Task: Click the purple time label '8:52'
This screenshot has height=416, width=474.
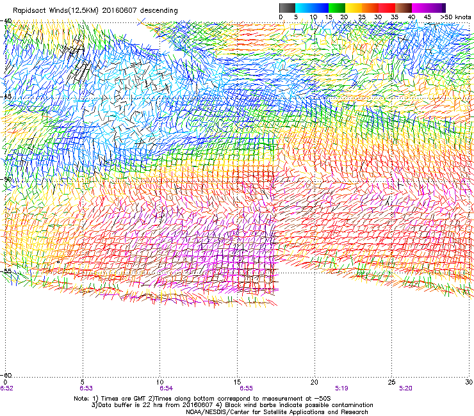Action: [x=6, y=388]
